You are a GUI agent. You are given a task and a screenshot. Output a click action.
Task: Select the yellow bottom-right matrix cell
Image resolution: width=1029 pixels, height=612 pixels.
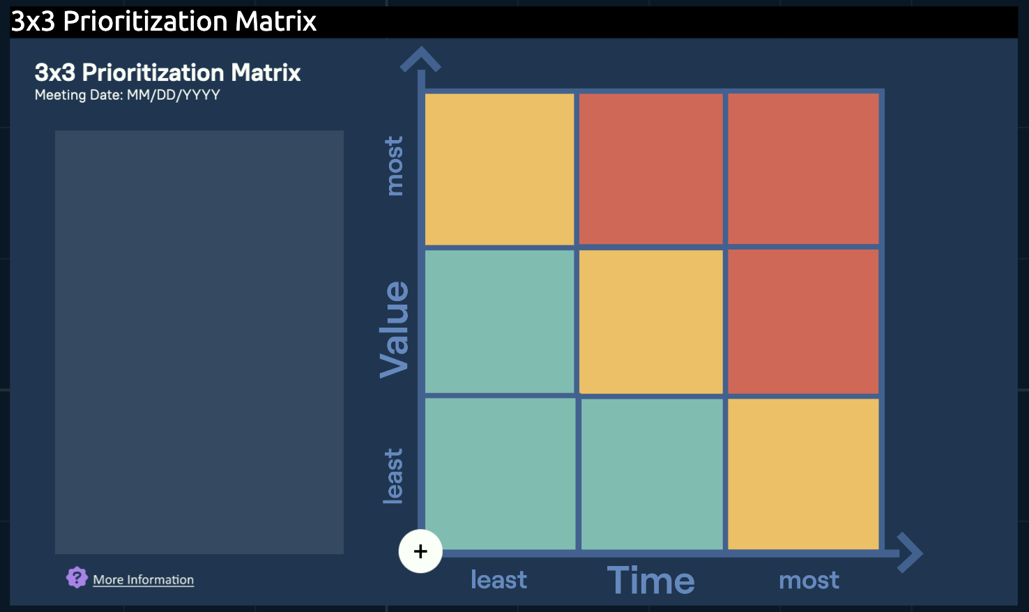pyautogui.click(x=803, y=474)
